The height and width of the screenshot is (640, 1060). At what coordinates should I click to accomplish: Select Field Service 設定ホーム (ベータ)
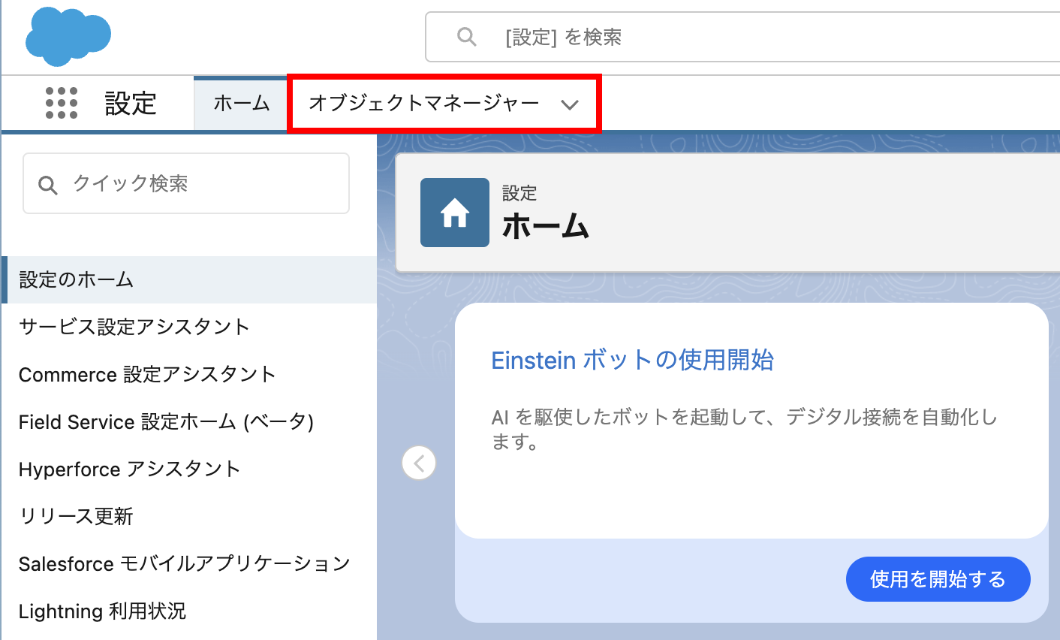click(x=166, y=422)
